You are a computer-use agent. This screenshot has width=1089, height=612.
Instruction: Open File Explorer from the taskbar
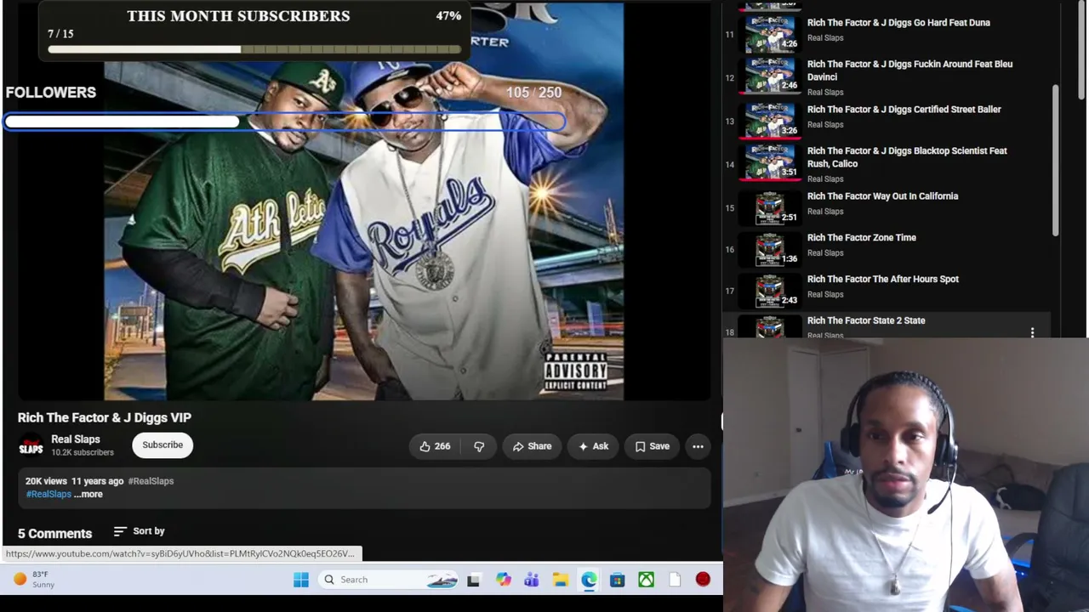[561, 580]
